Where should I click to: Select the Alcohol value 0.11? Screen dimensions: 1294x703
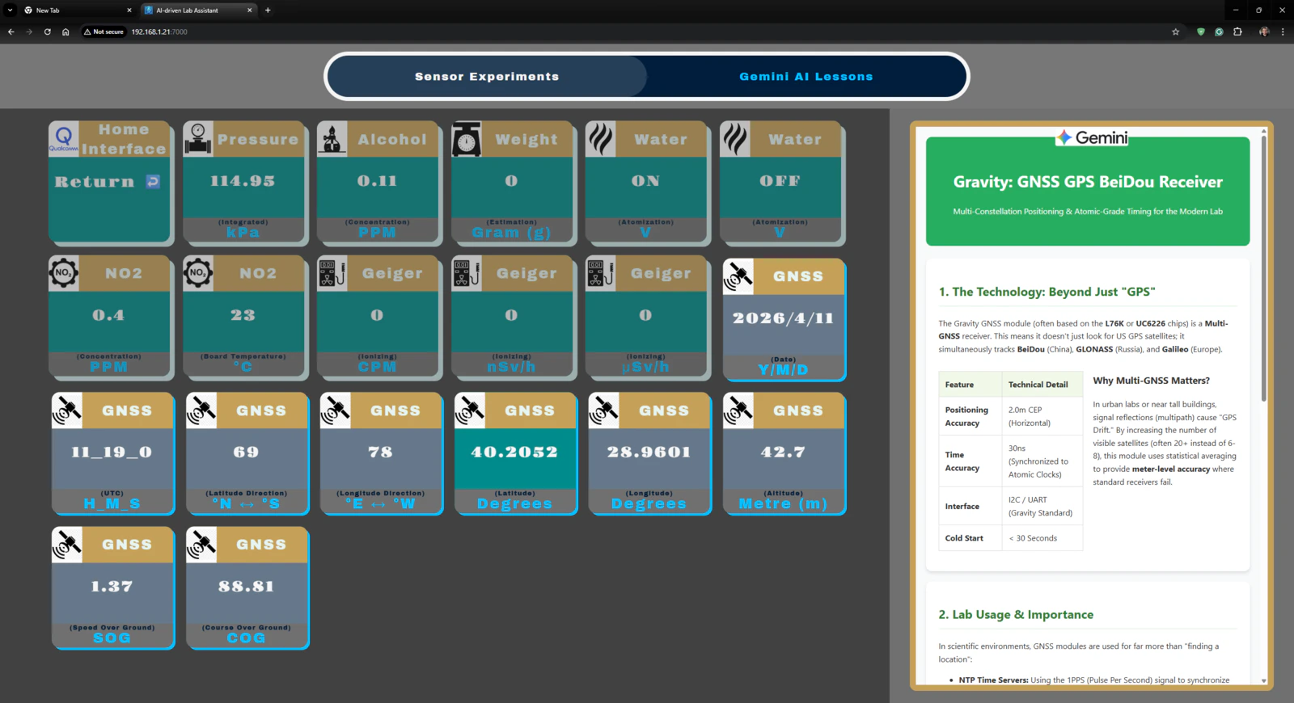pyautogui.click(x=377, y=181)
